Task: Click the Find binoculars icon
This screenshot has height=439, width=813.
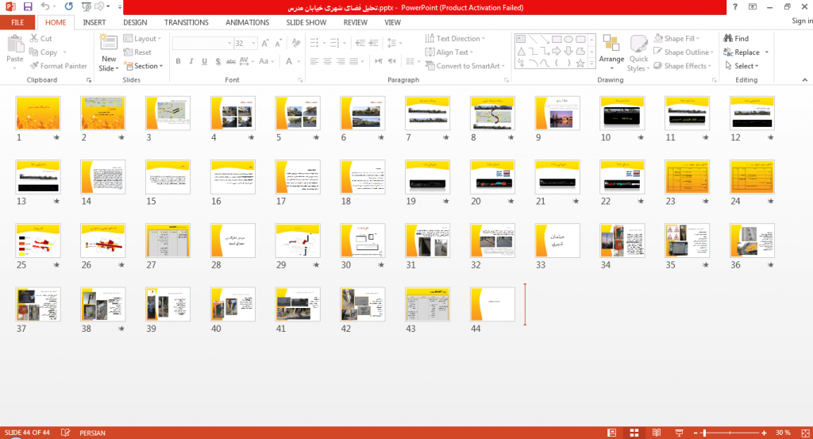Action: pos(729,38)
